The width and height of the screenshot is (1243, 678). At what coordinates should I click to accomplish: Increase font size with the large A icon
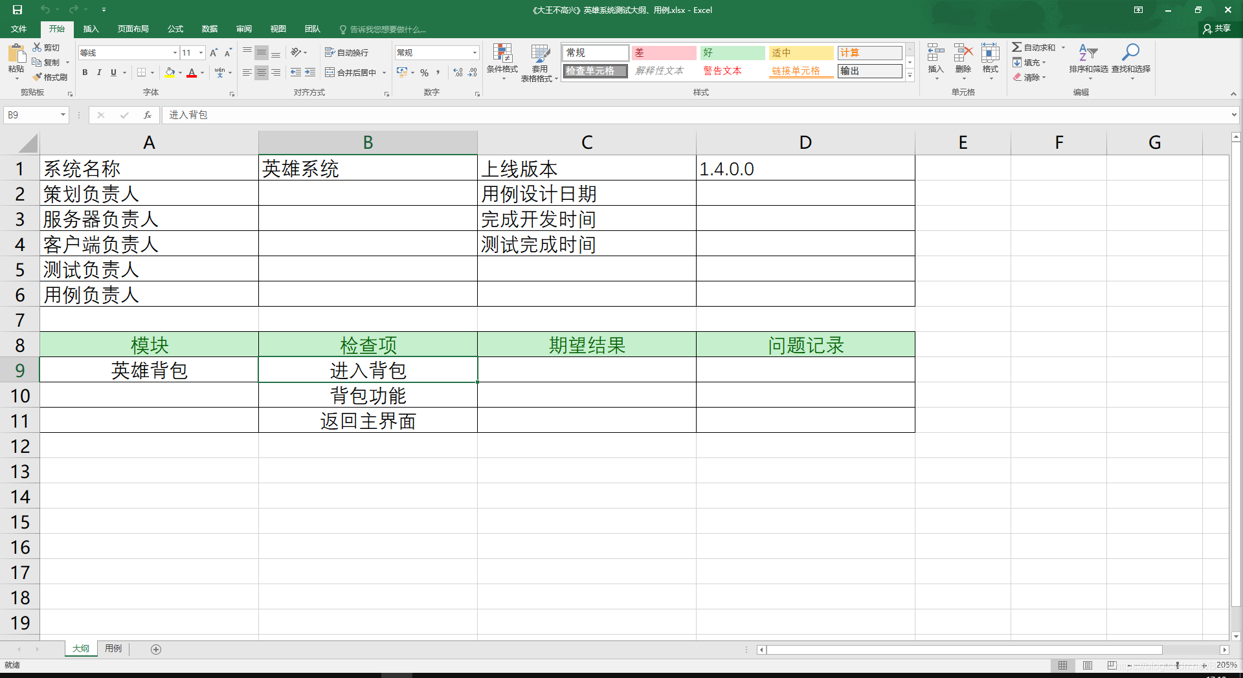pos(214,52)
